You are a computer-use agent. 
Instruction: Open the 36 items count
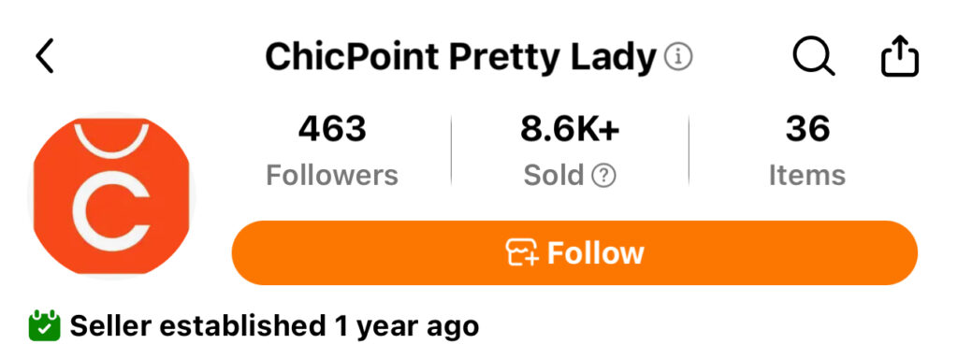(x=807, y=130)
